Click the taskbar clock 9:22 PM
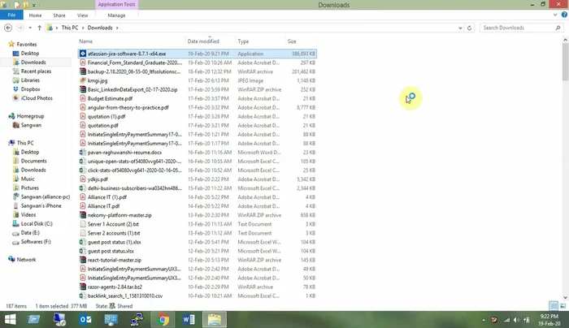 coord(549,317)
